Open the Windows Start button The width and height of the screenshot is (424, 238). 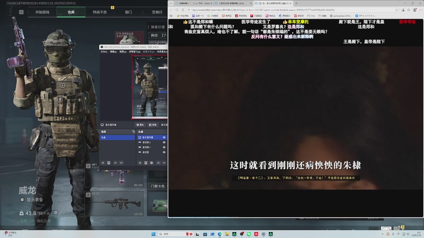pyautogui.click(x=153, y=234)
